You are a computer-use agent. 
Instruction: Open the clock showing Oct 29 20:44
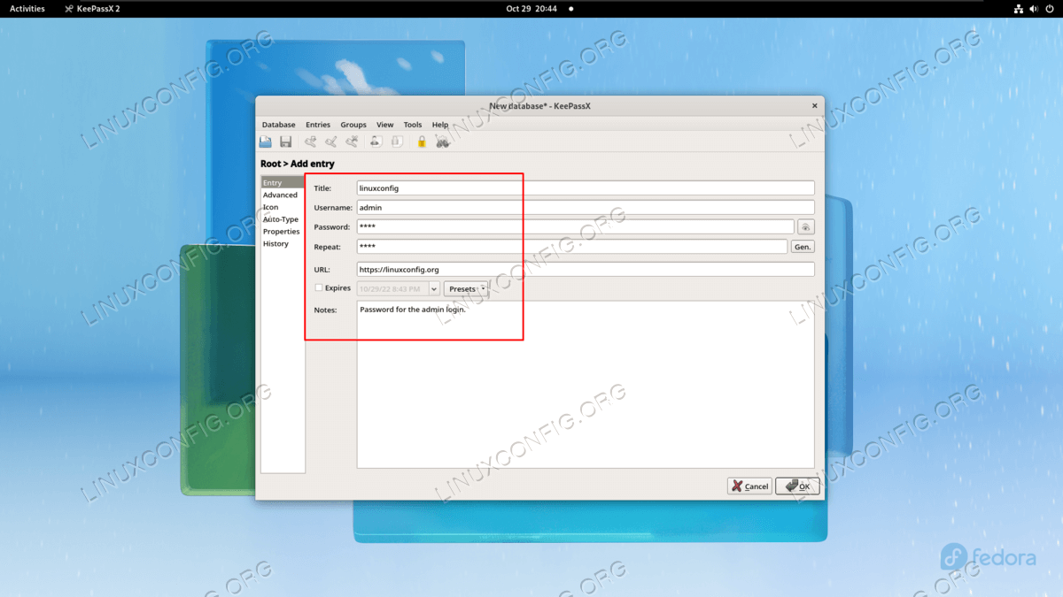[531, 9]
